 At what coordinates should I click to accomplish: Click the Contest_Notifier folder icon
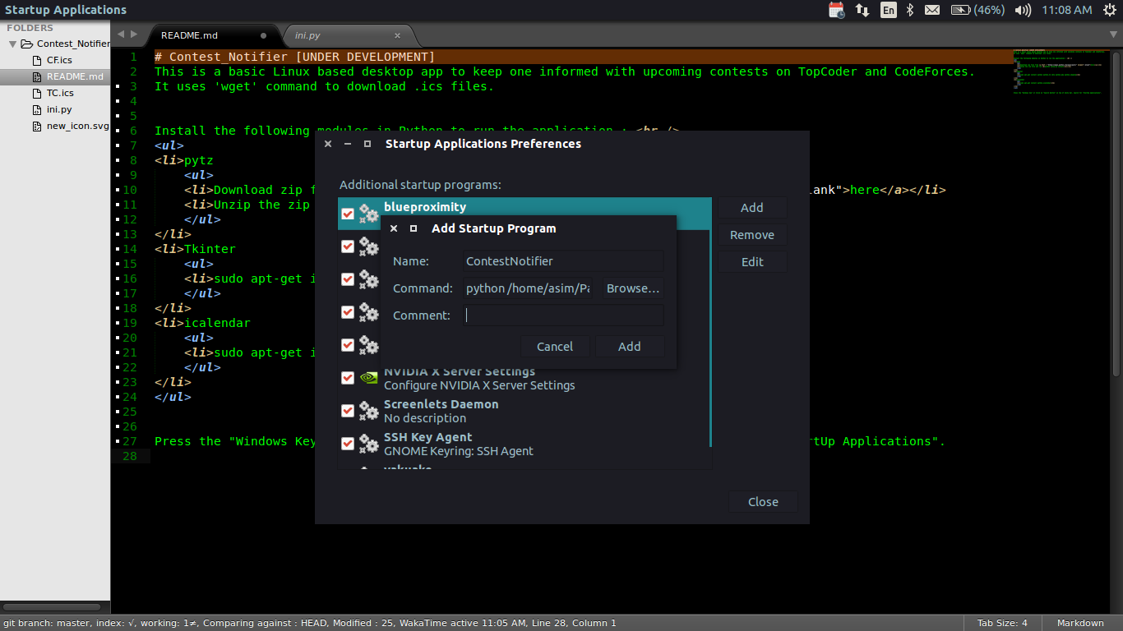26,44
